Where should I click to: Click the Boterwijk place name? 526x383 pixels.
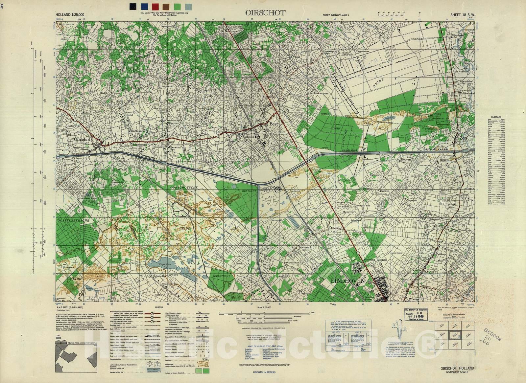[74, 126]
